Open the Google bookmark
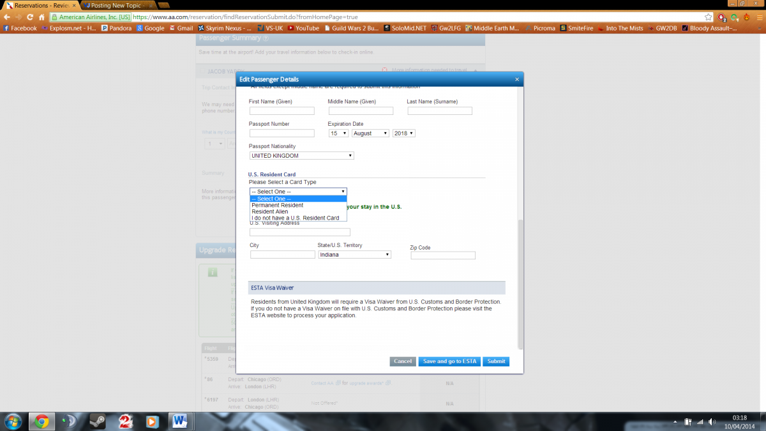The image size is (766, 431). [150, 28]
